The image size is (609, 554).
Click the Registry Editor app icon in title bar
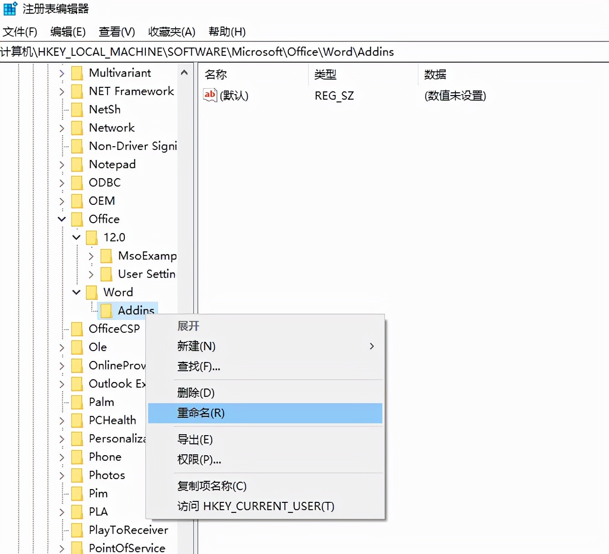tap(10, 9)
